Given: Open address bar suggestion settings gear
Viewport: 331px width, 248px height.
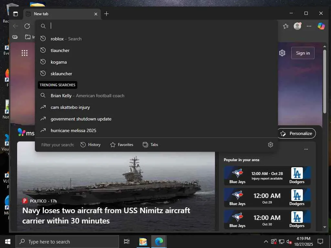Looking at the screenshot, I should (x=271, y=145).
